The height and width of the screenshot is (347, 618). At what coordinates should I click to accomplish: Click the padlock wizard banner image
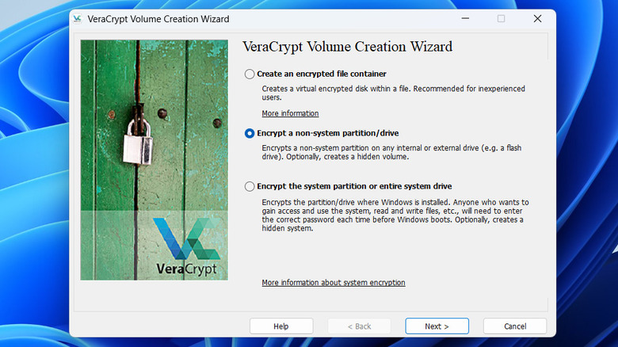154,160
